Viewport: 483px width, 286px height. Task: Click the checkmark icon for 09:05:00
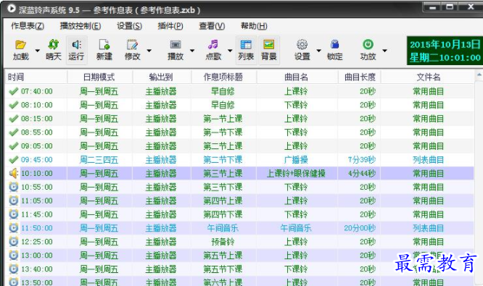13,146
